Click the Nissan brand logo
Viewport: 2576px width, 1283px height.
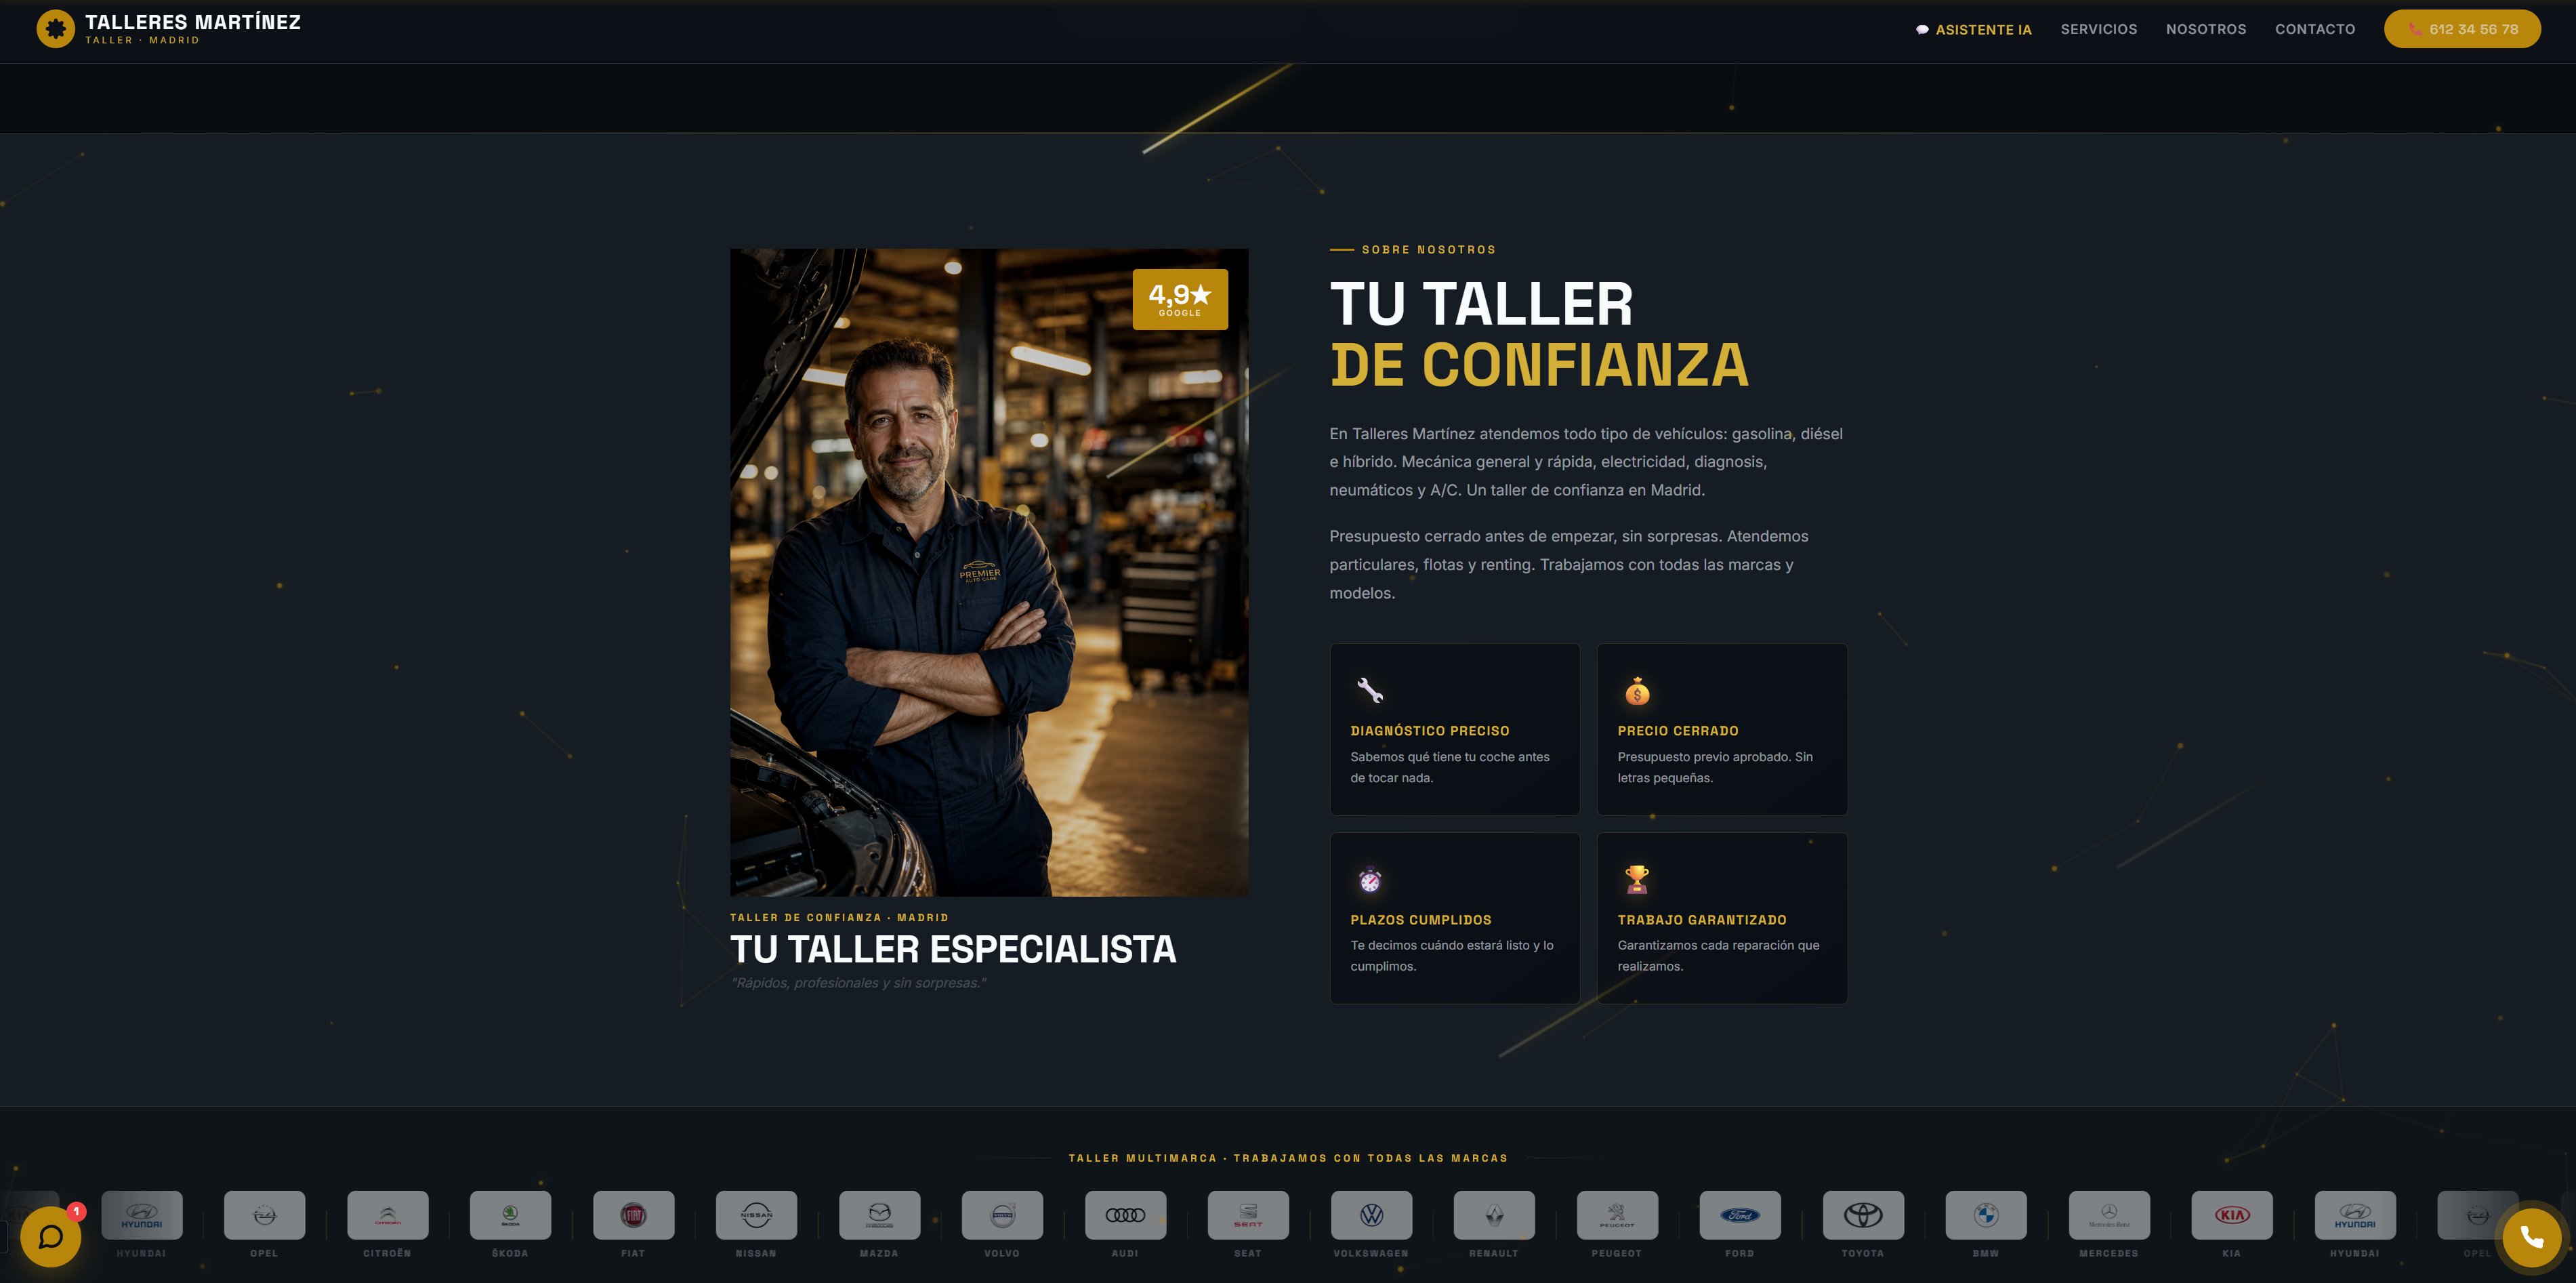756,1215
